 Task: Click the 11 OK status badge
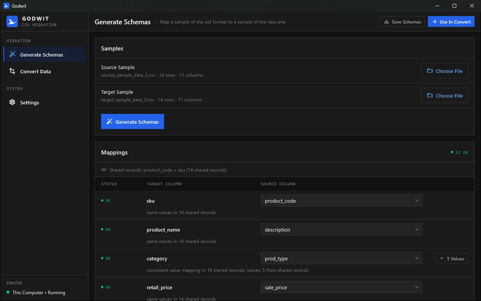tap(459, 152)
